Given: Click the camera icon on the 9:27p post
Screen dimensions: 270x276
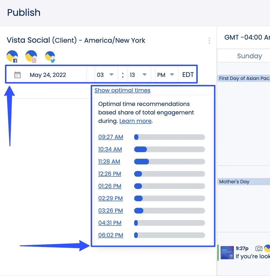Looking at the screenshot, I should [259, 248].
